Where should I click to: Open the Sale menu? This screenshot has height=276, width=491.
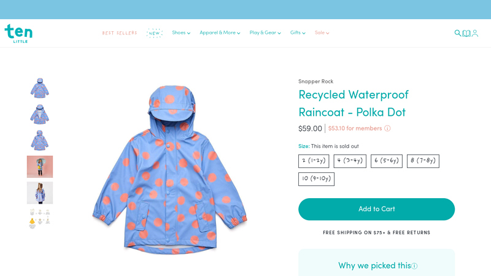coord(322,33)
